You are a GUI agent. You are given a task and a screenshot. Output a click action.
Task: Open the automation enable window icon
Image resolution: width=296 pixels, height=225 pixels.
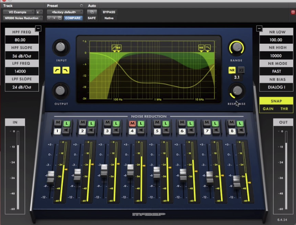point(92,12)
